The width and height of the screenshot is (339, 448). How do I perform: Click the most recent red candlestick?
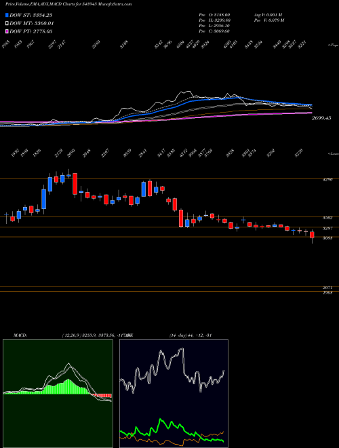(x=312, y=235)
